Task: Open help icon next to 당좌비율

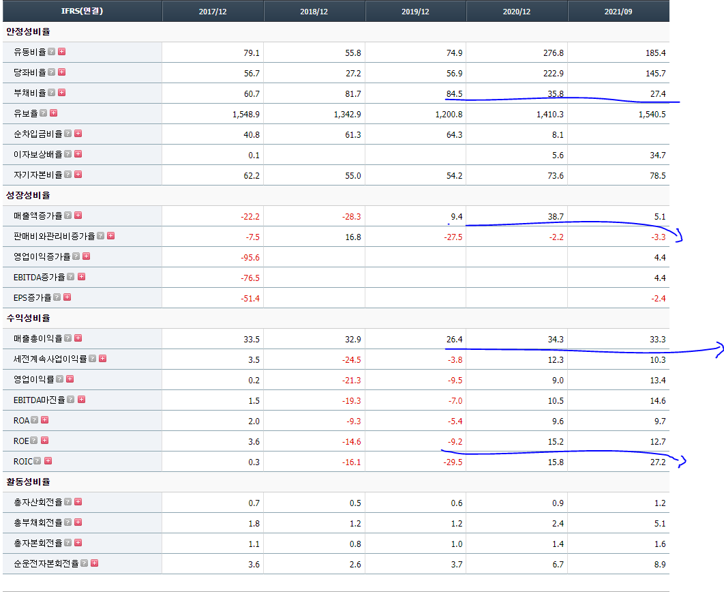Action: tap(52, 72)
